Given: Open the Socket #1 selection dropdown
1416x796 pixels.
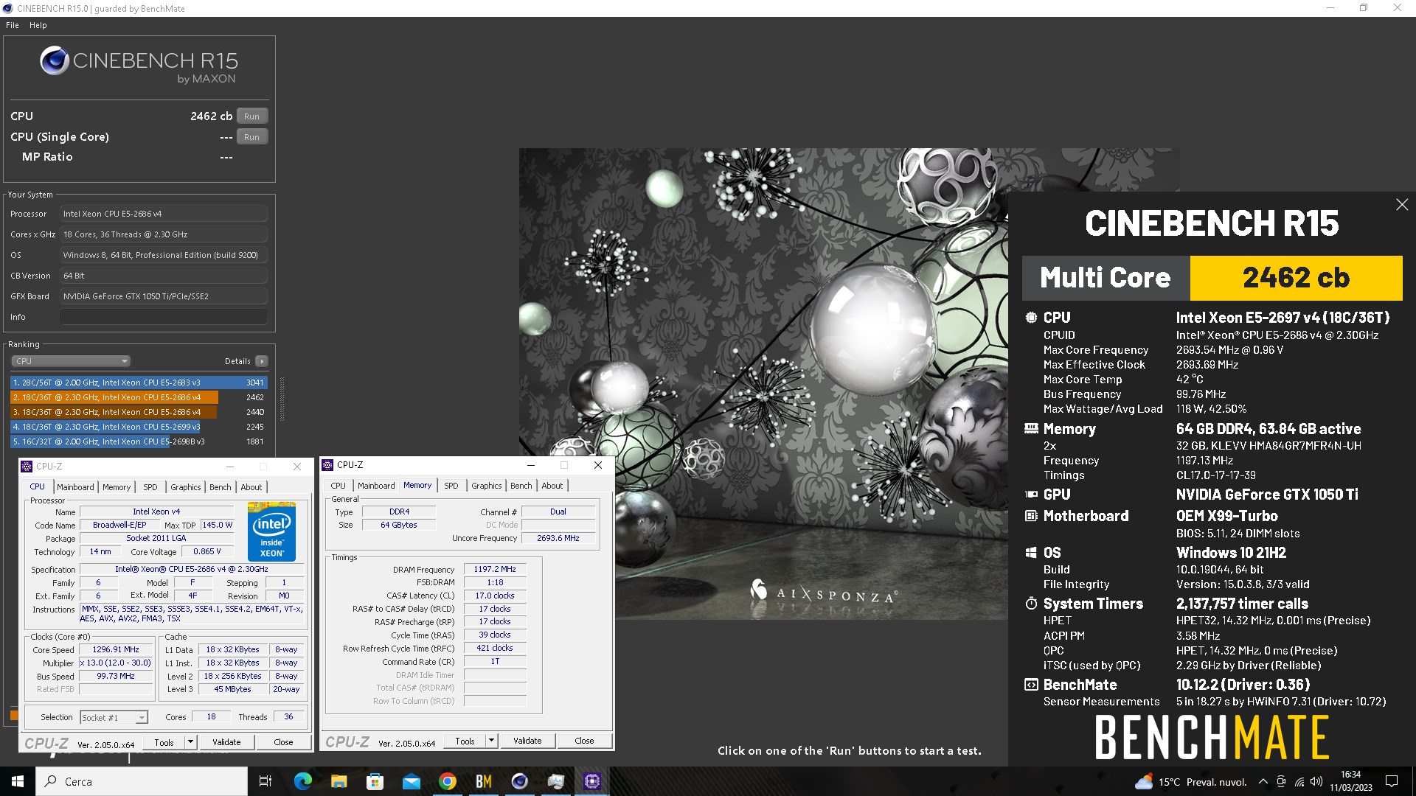Looking at the screenshot, I should click(x=114, y=717).
